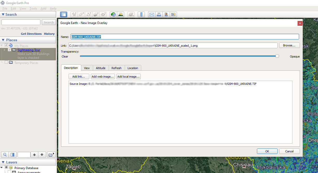
Task: Click the overlay Name input field
Action: 185,37
